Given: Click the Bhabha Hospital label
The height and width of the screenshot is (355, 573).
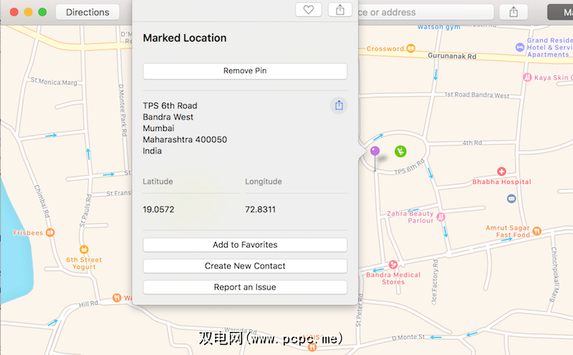Looking at the screenshot, I should (x=501, y=182).
